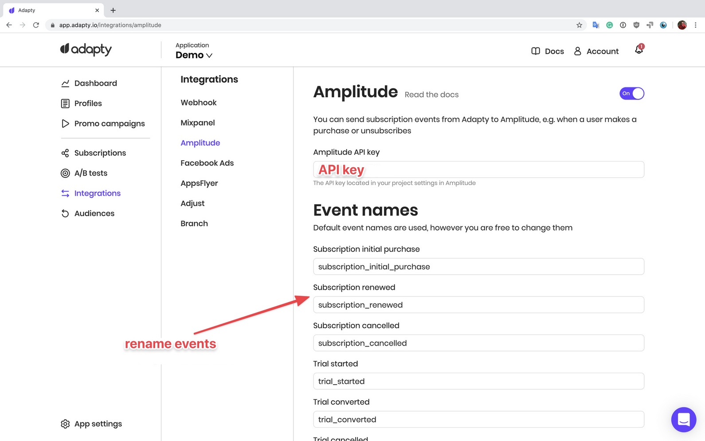Open a new browser tab

pyautogui.click(x=113, y=10)
